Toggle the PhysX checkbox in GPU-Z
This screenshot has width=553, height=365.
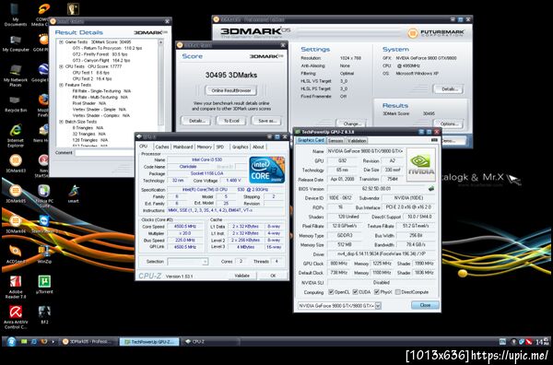[x=377, y=292]
